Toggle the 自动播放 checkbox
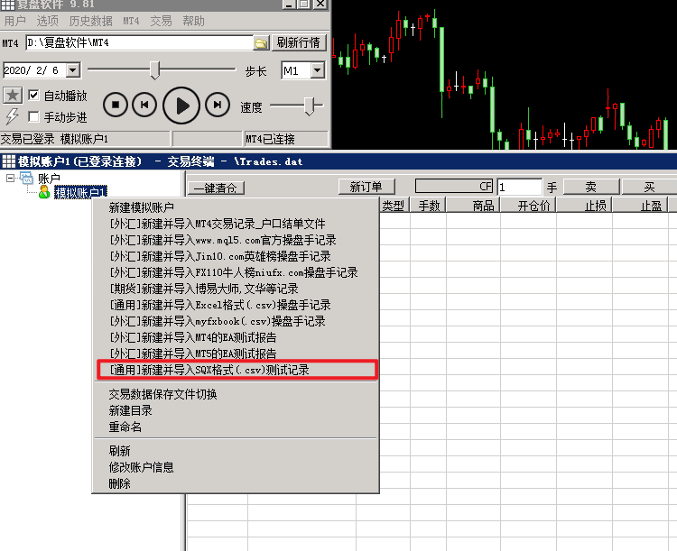The height and width of the screenshot is (551, 677). (x=33, y=96)
